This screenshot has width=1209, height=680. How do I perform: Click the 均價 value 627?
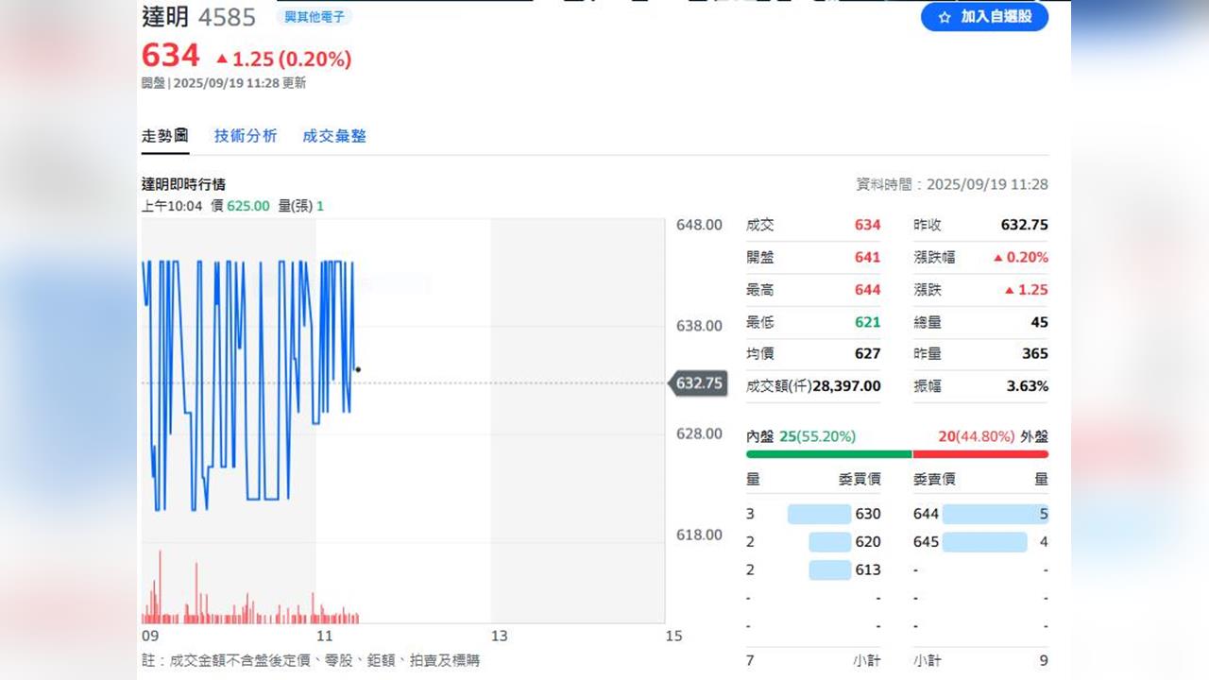click(867, 353)
